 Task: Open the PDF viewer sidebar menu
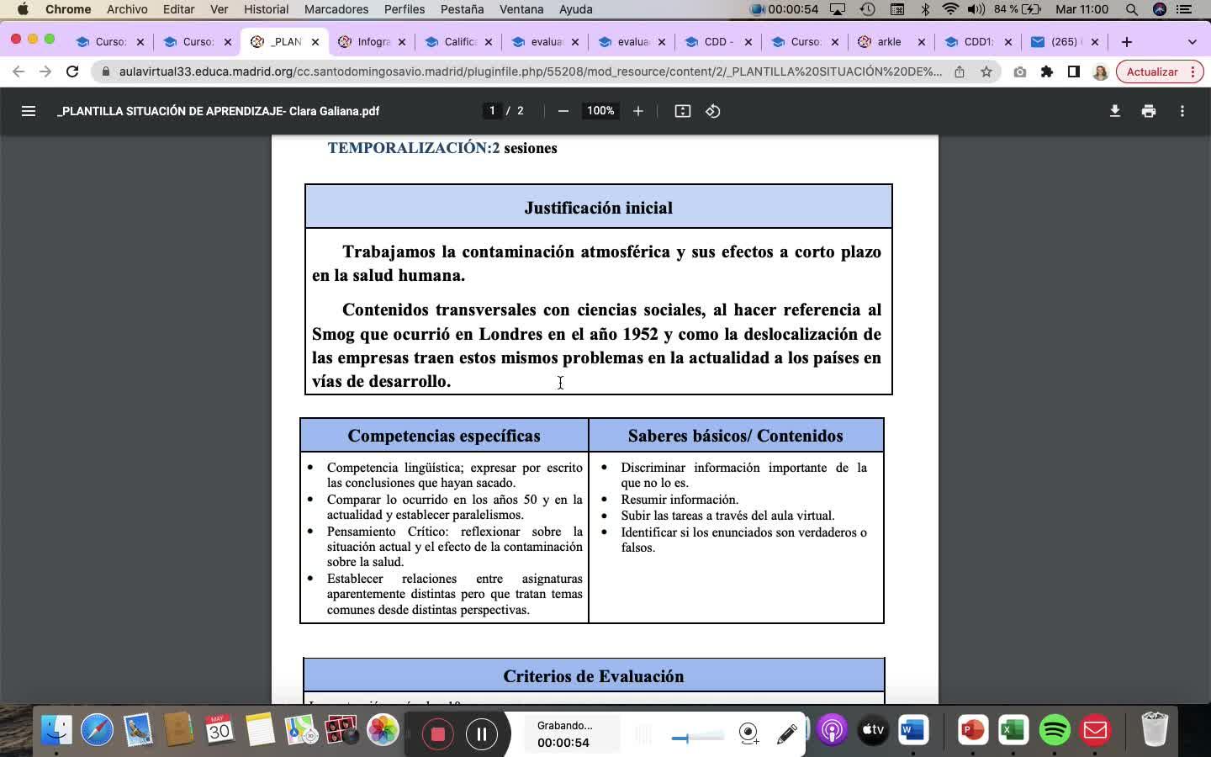point(28,111)
